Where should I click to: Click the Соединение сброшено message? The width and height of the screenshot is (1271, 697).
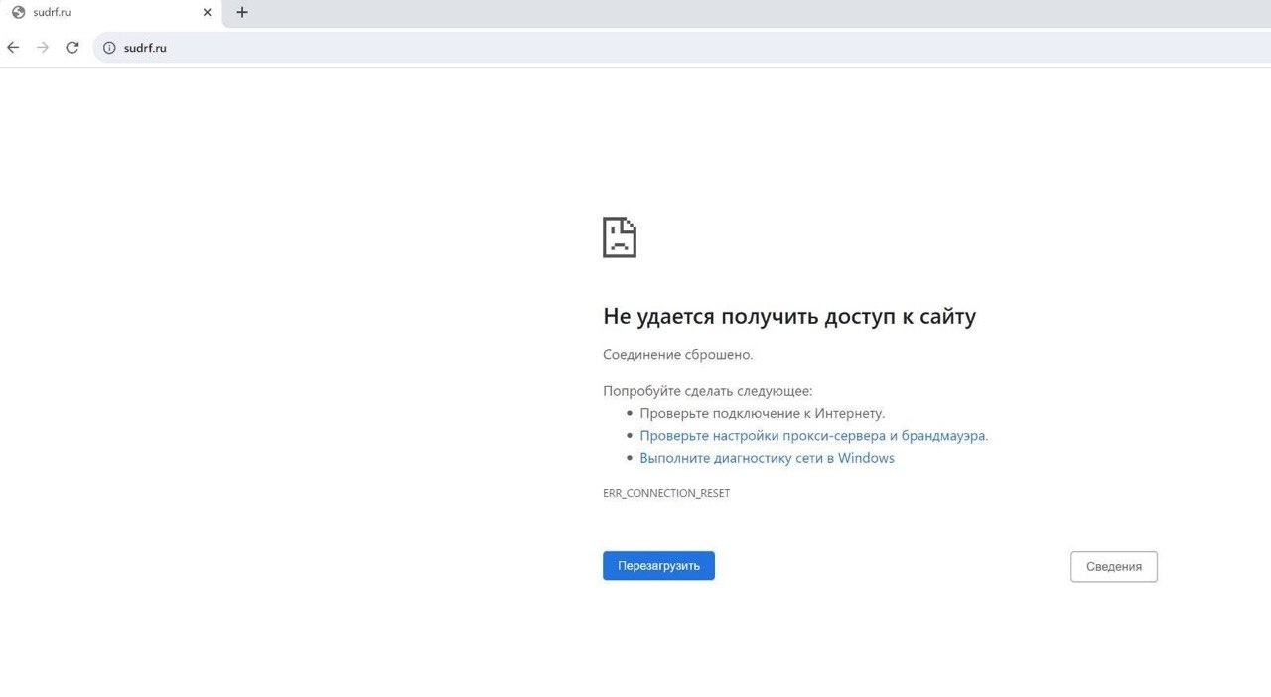click(x=677, y=355)
